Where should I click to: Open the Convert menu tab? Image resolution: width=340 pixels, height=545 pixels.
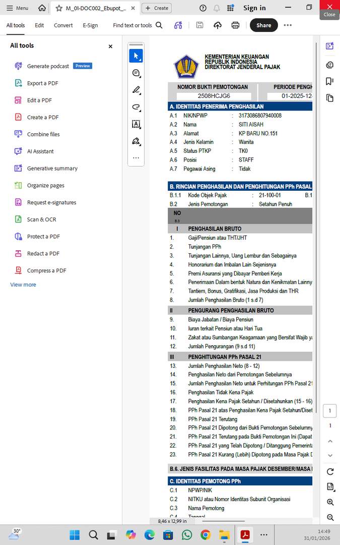click(x=63, y=25)
